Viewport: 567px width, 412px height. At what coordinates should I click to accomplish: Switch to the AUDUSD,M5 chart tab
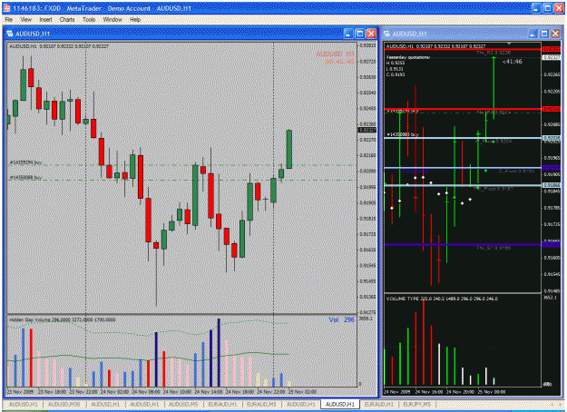(x=183, y=404)
